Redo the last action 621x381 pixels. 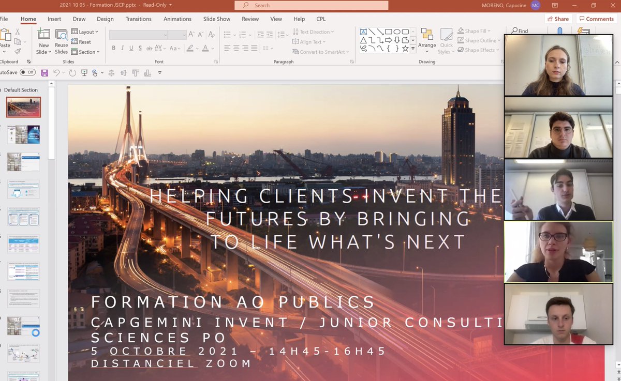pos(72,73)
